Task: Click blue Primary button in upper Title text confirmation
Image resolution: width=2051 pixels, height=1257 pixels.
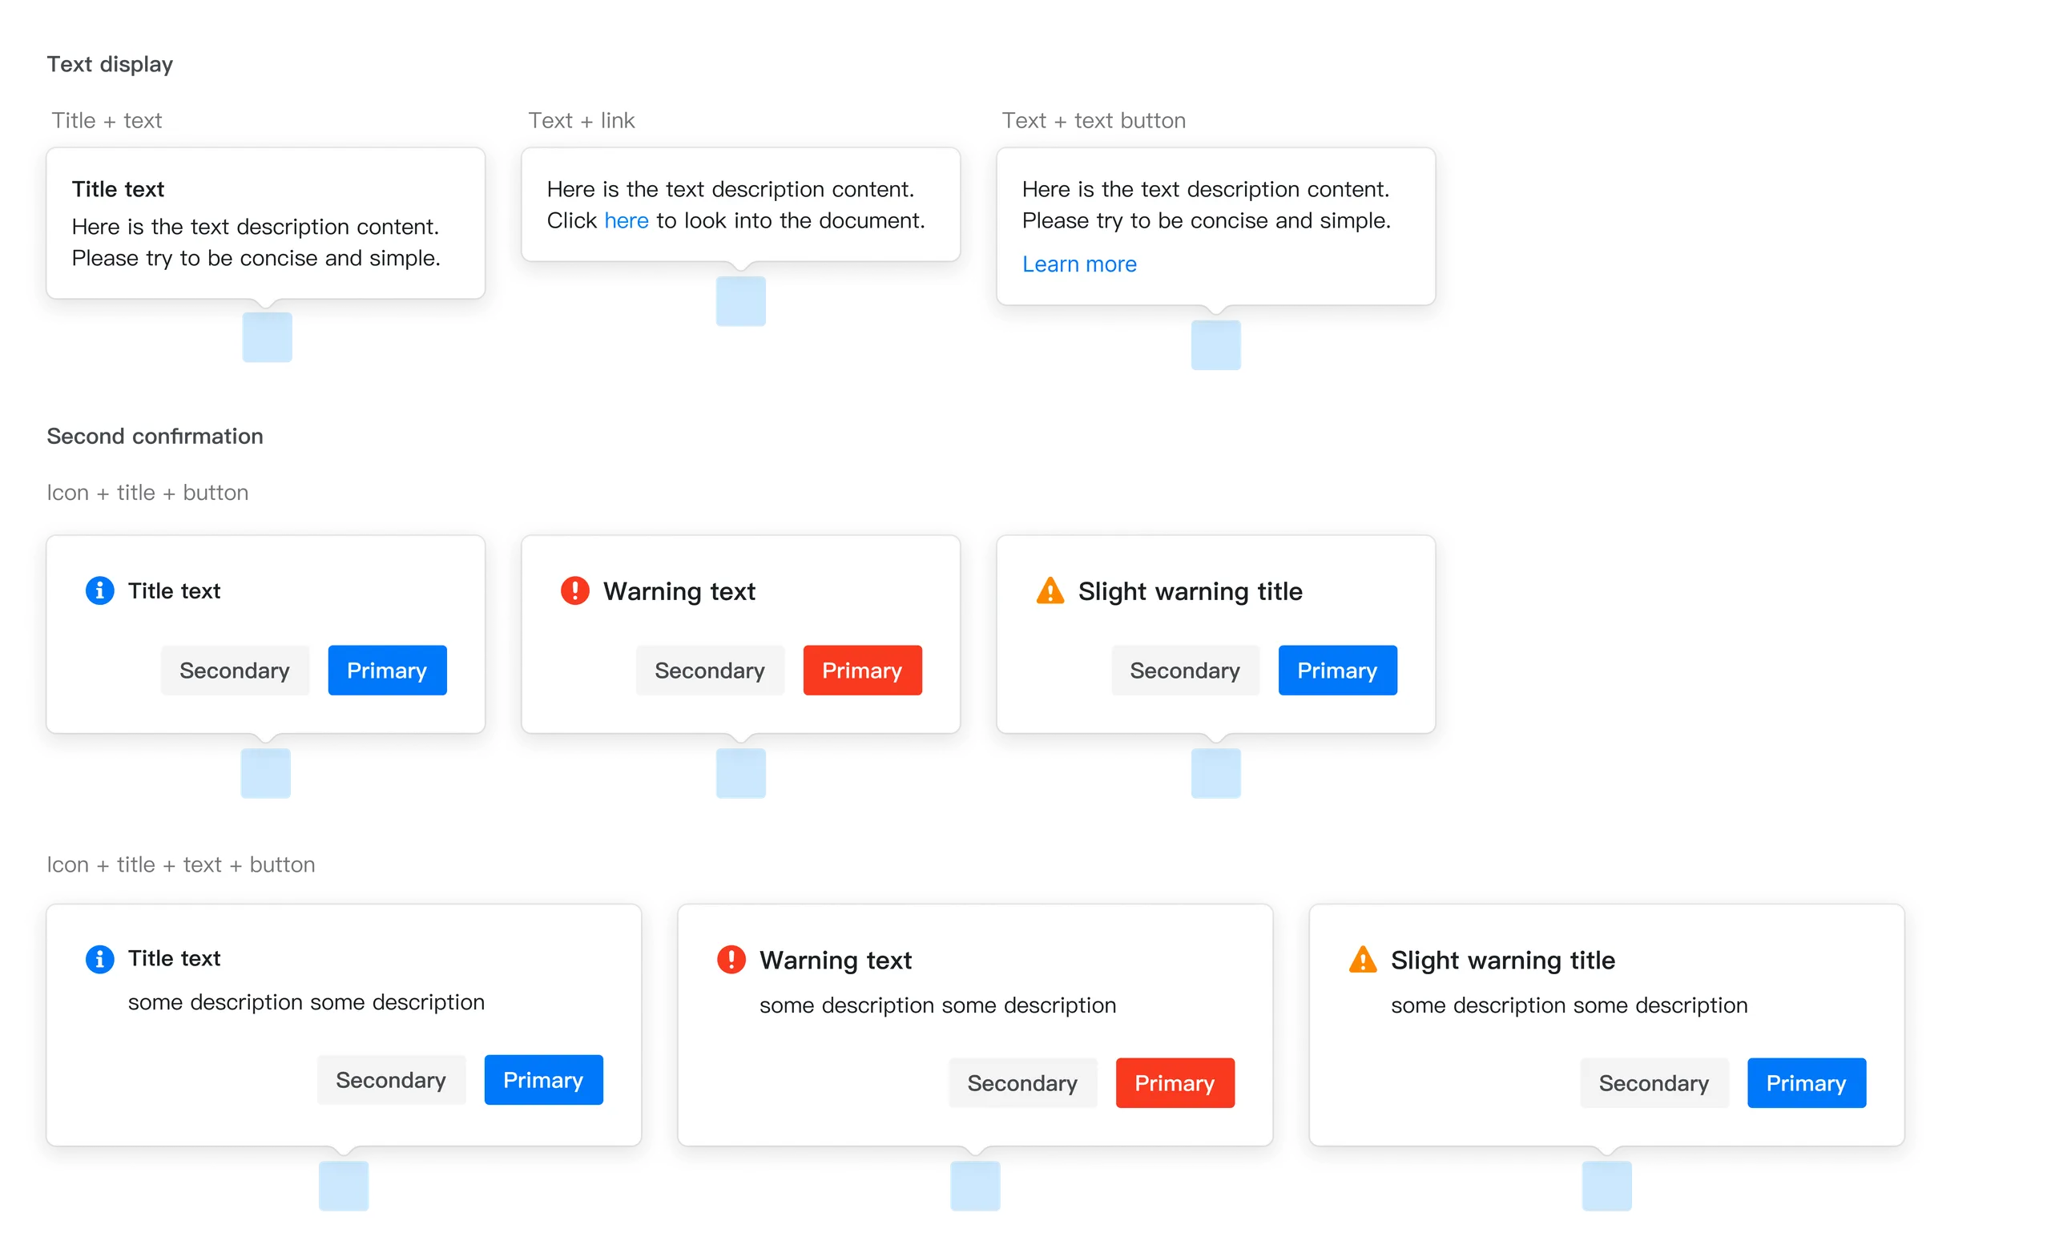Action: [387, 670]
